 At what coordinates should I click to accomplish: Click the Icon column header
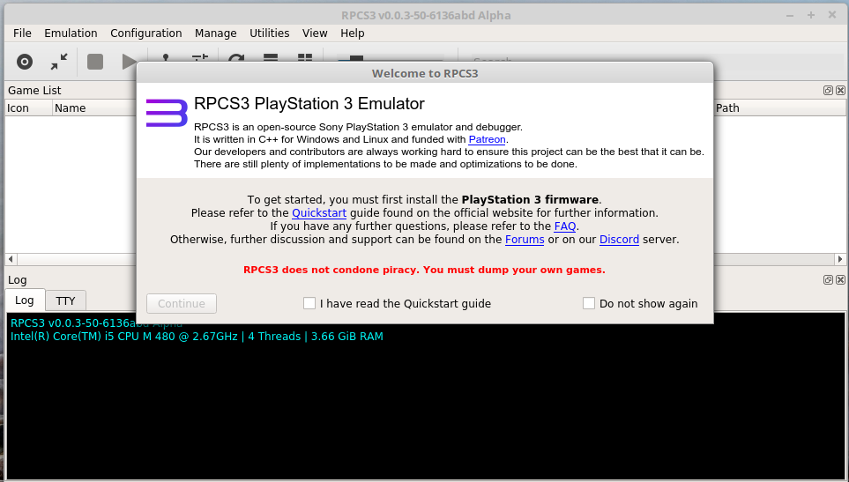(28, 108)
